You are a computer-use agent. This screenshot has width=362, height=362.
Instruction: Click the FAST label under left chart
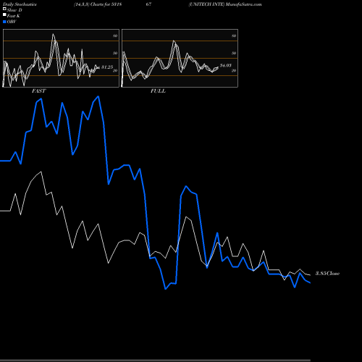click(x=38, y=91)
